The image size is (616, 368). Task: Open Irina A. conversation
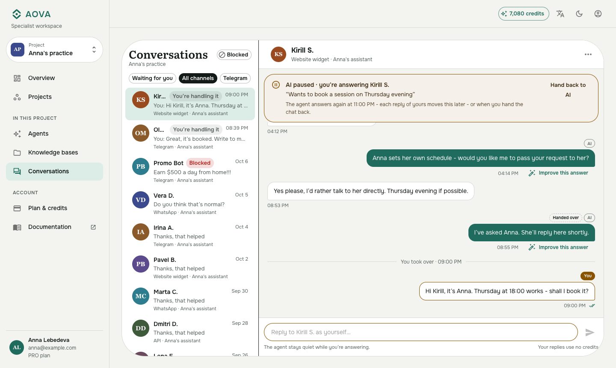click(x=190, y=235)
